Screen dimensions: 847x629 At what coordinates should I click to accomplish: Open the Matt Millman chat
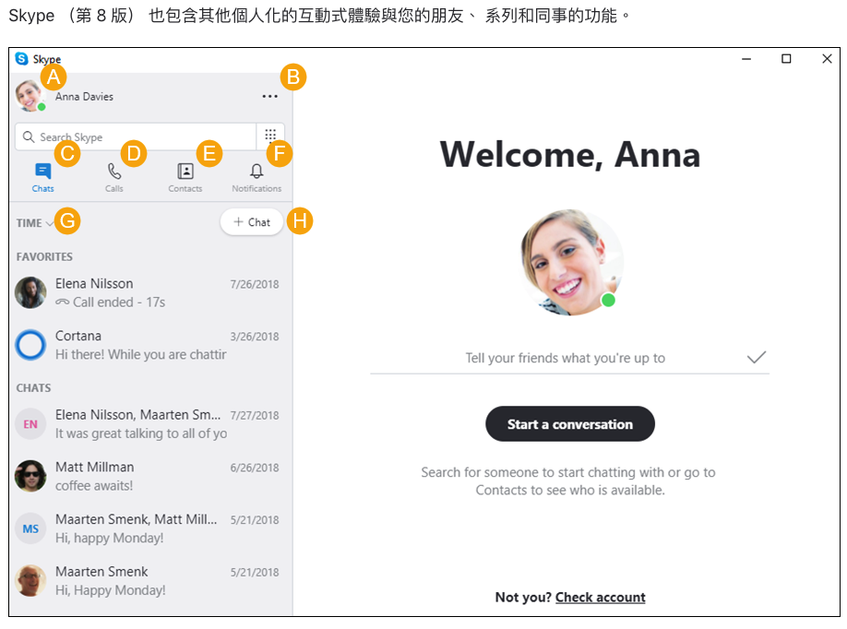[x=150, y=476]
